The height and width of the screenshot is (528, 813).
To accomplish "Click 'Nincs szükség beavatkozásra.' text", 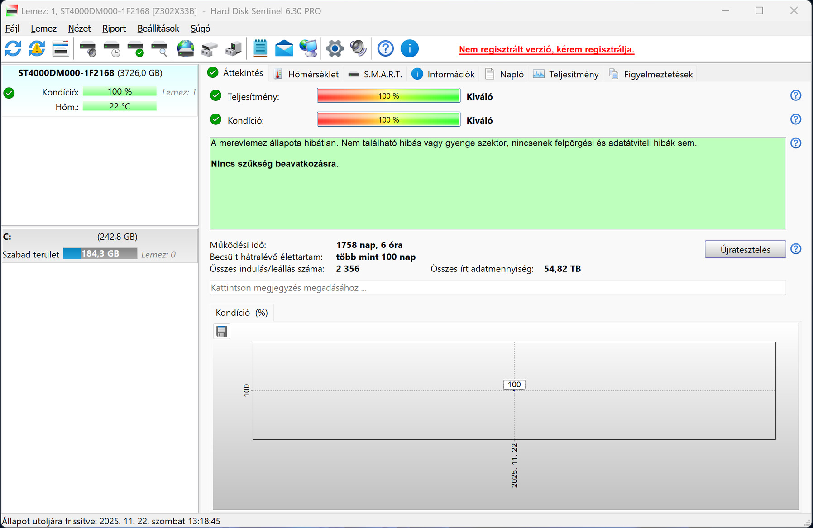I will tap(275, 164).
